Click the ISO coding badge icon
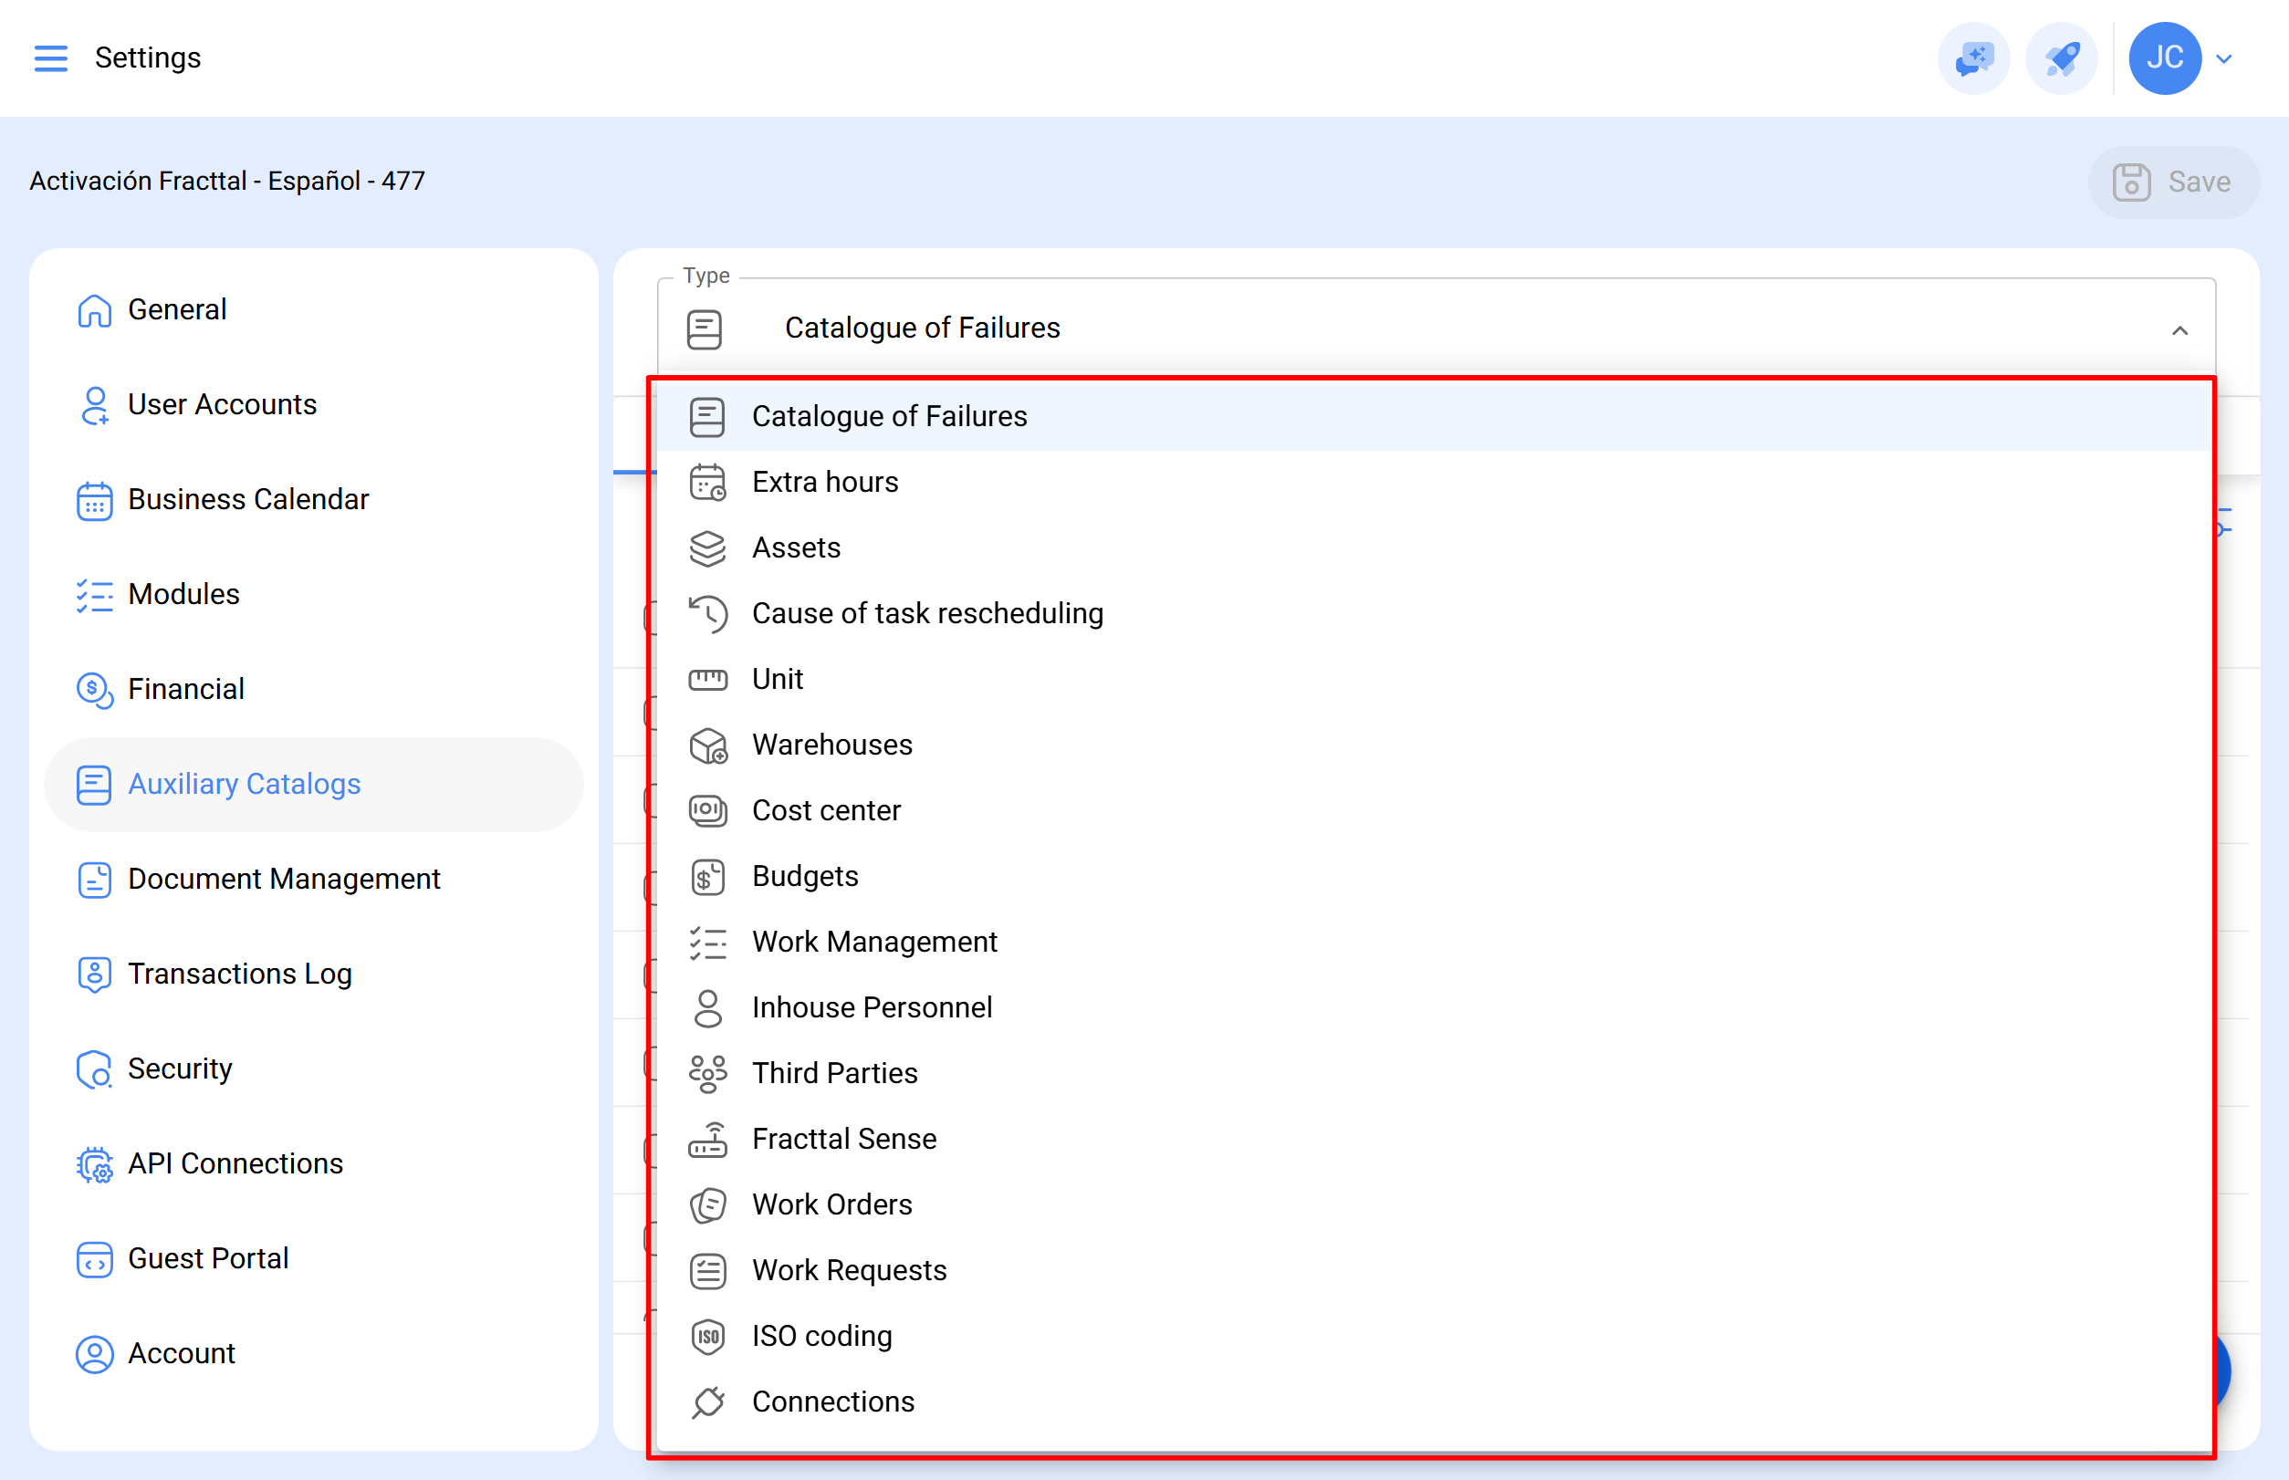The height and width of the screenshot is (1480, 2289). point(707,1337)
